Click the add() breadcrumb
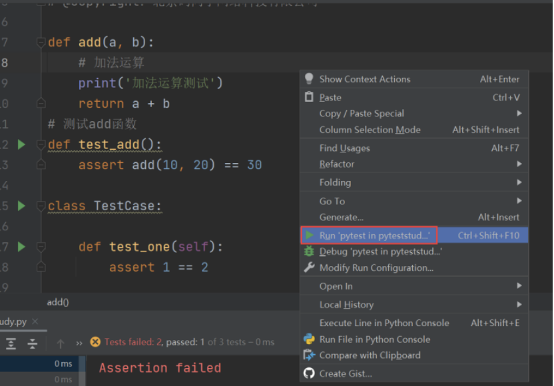The width and height of the screenshot is (554, 386). (58, 302)
